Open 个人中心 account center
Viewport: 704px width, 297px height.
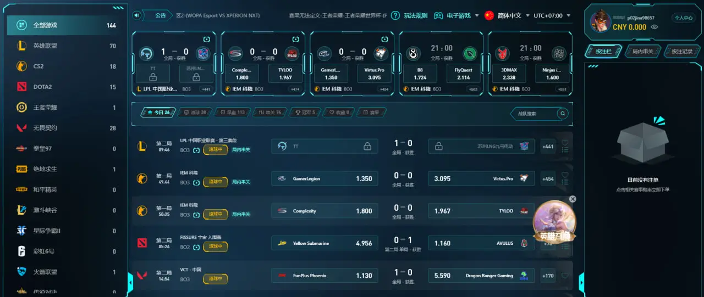(684, 18)
